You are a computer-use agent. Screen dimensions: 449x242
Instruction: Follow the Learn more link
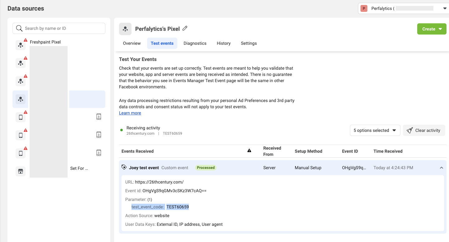[130, 113]
